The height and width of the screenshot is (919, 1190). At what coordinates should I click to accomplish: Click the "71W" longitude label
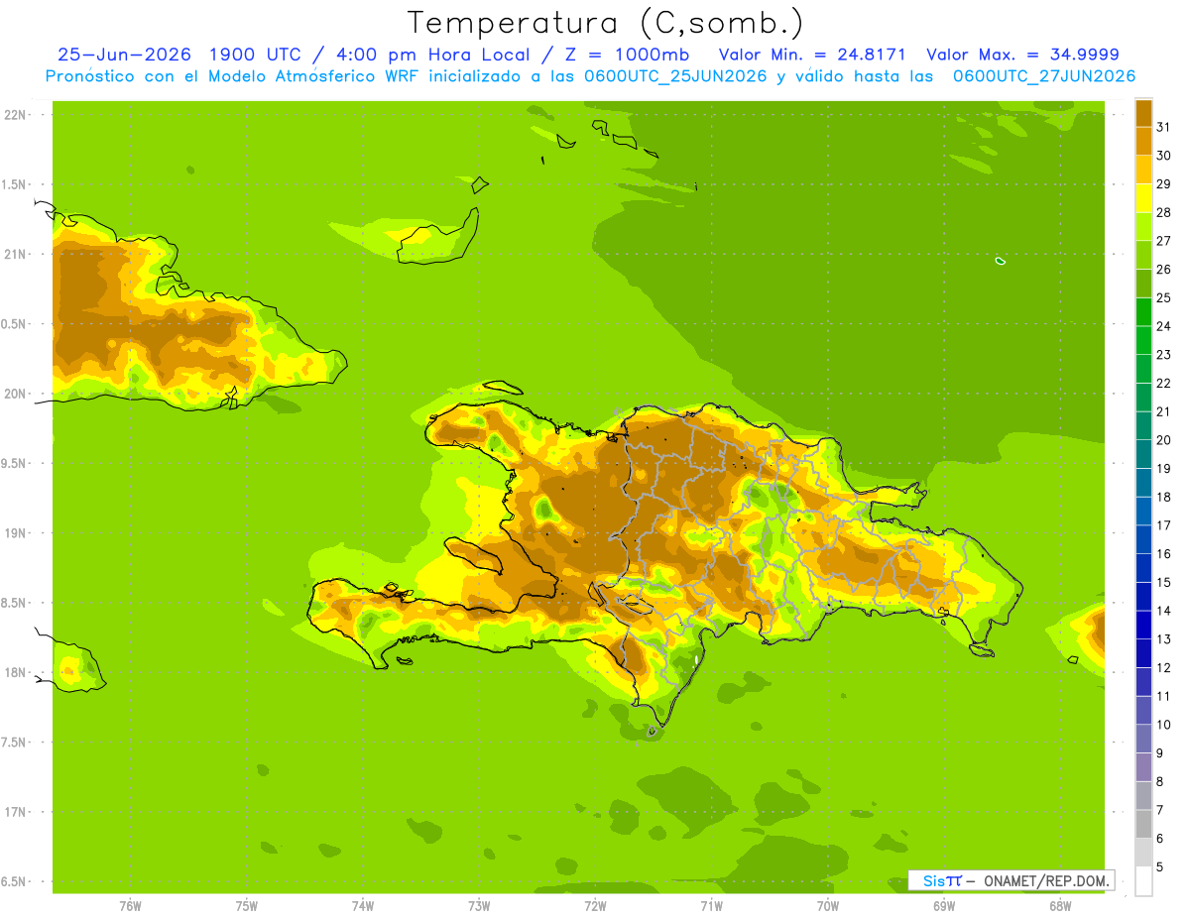(711, 905)
